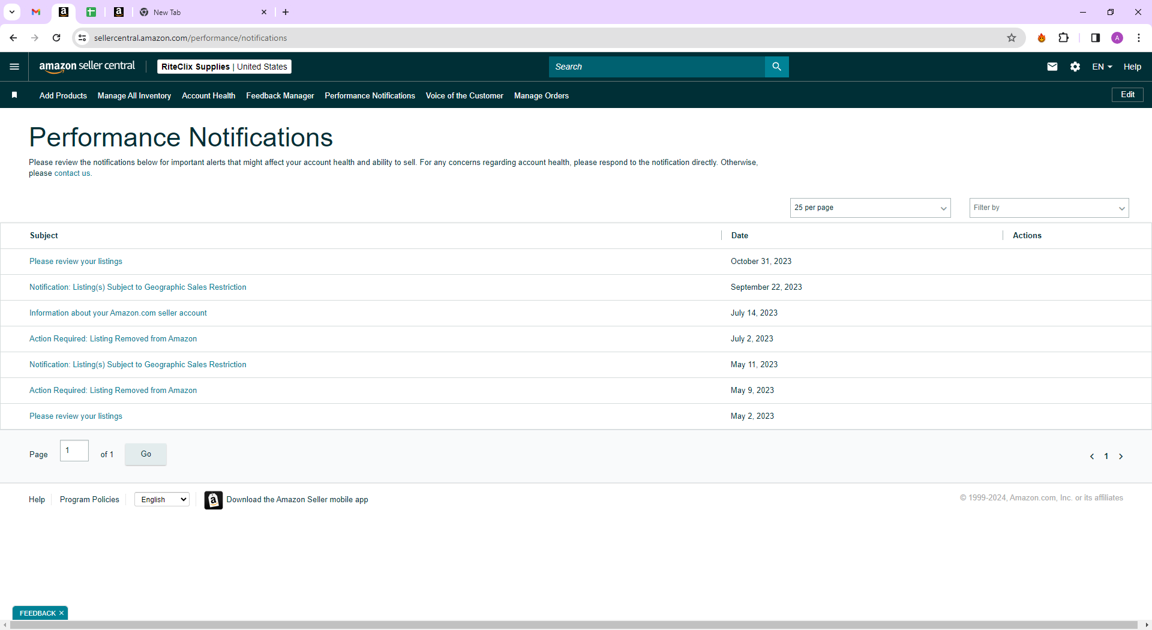Open October 31 Please review your listings
This screenshot has width=1152, height=630.
[76, 262]
